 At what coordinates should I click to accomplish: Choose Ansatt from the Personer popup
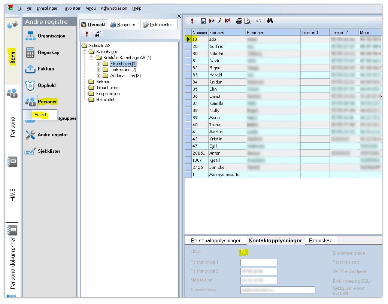click(40, 115)
